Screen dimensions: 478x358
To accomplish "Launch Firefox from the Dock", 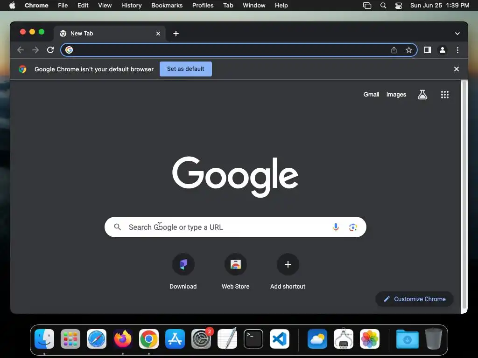I will (x=123, y=339).
